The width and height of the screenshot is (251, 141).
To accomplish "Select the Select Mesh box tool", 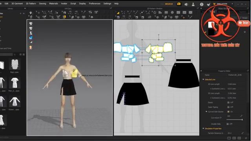I will 44,13.
